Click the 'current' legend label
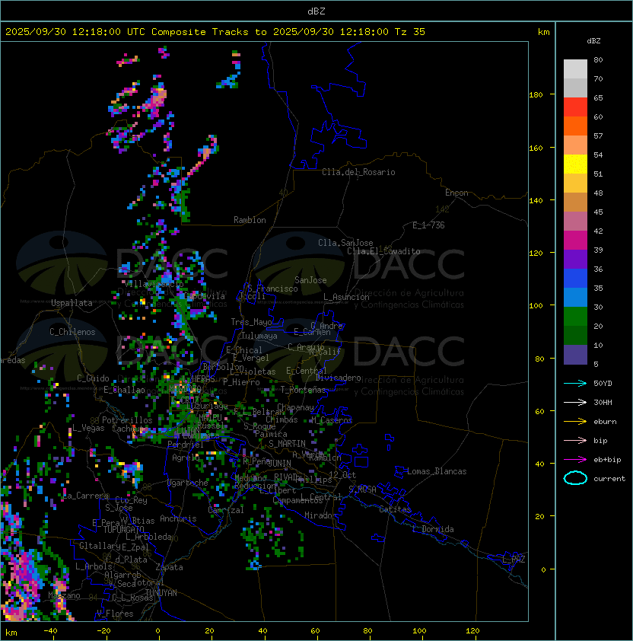The height and width of the screenshot is (641, 633). click(609, 479)
